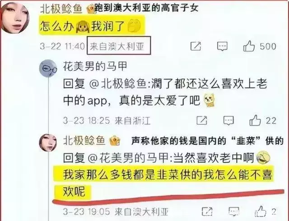
Task: Tap the crown badge in the last reply
Action: click(115, 141)
